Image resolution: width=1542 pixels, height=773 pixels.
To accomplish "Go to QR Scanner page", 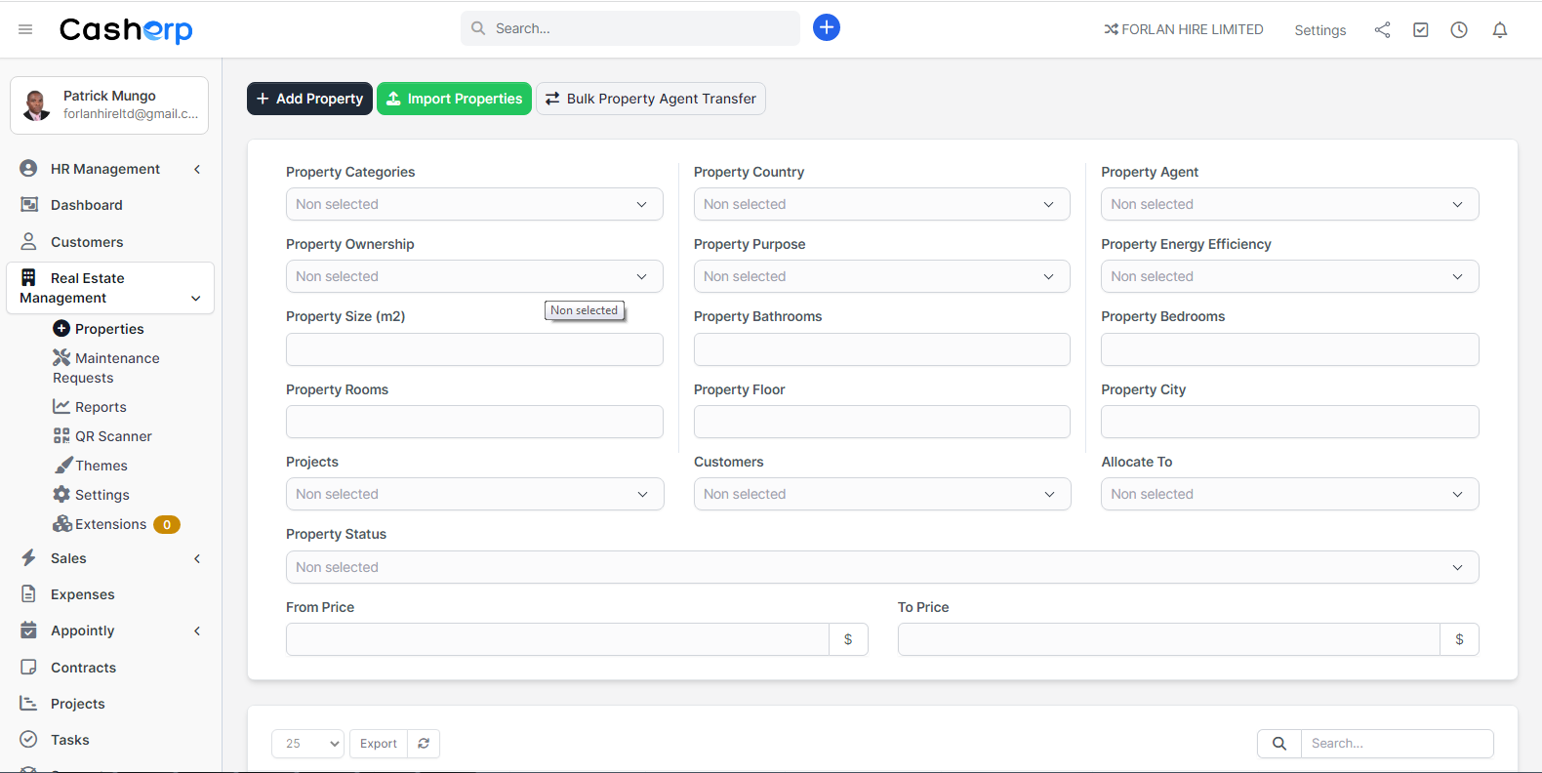I will pos(113,436).
